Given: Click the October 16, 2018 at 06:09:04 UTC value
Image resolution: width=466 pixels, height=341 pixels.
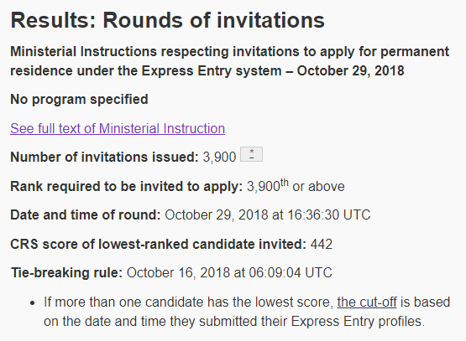Looking at the screenshot, I should coord(229,273).
